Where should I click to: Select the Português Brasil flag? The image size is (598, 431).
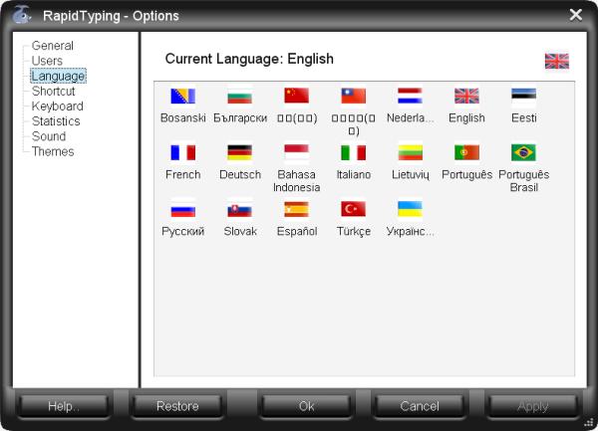523,152
